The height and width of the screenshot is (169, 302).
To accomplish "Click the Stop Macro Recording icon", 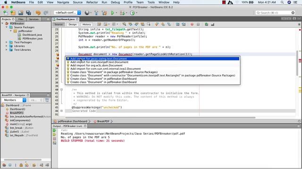I will point(198,24).
